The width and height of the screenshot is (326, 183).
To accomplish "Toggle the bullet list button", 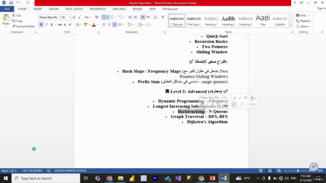I will 104,17.
